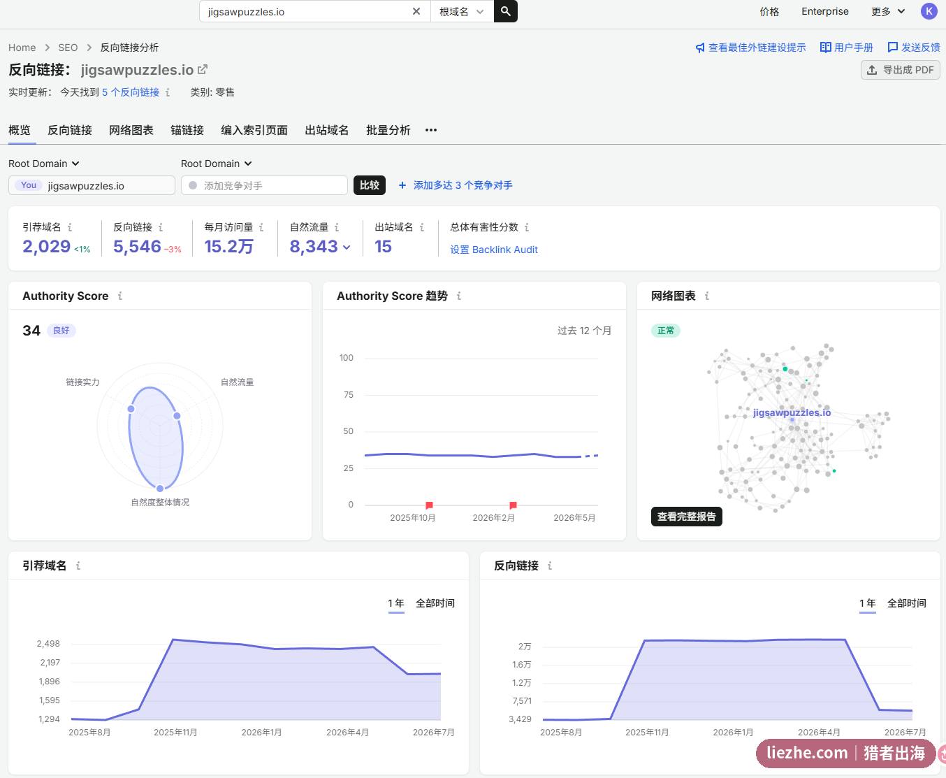This screenshot has height=778, width=946.
Task: Click the 导出成 PDF button
Action: 900,70
